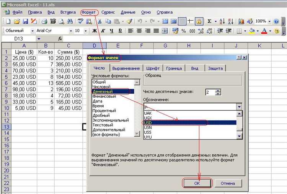This screenshot has width=287, height=194.
Task: Open the Правка menu
Action: point(35,12)
